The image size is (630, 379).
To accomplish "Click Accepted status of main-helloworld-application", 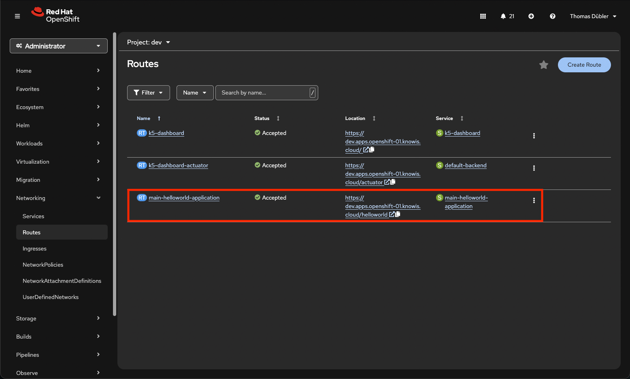I will coord(270,198).
